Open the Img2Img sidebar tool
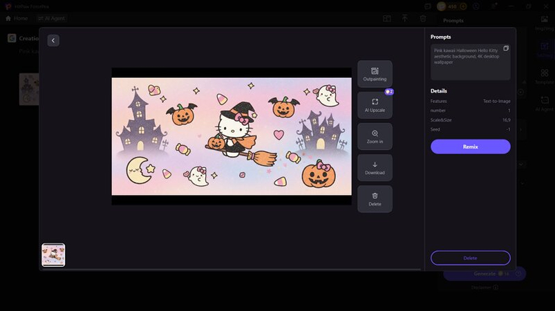555x311 pixels. click(x=545, y=23)
